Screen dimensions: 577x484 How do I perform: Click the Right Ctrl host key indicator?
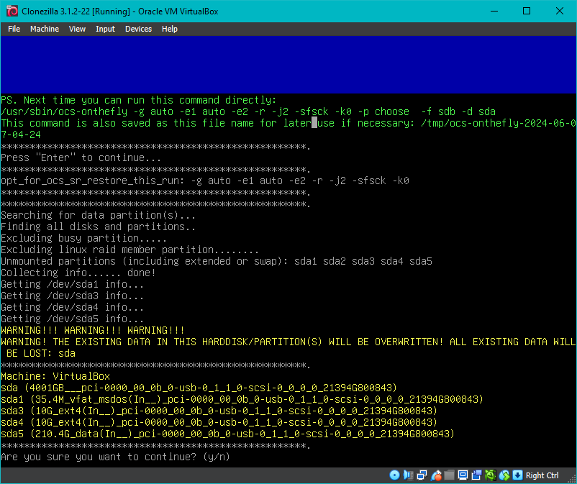[x=542, y=475]
